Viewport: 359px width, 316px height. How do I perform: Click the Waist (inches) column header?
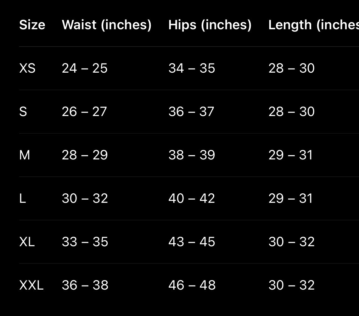click(107, 25)
